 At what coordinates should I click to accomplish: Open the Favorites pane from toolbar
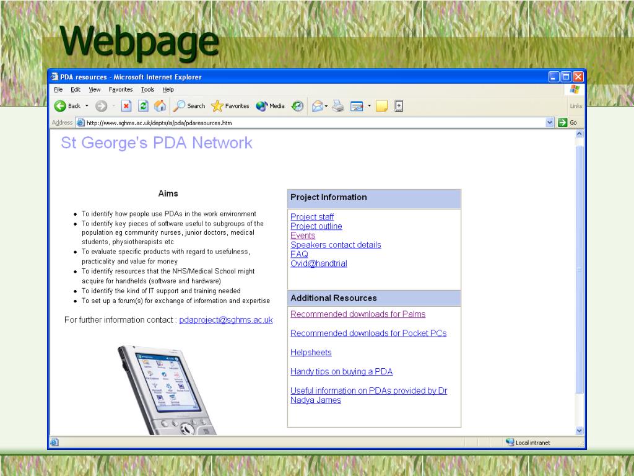click(230, 106)
